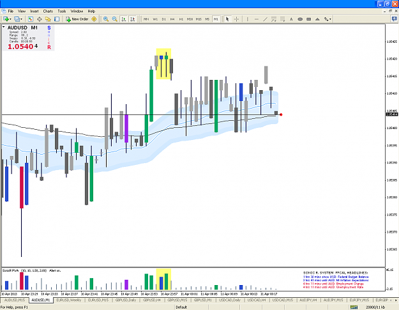The image size is (399, 310).
Task: Switch to EURJPY,M15 chart tab
Action: pos(359,300)
